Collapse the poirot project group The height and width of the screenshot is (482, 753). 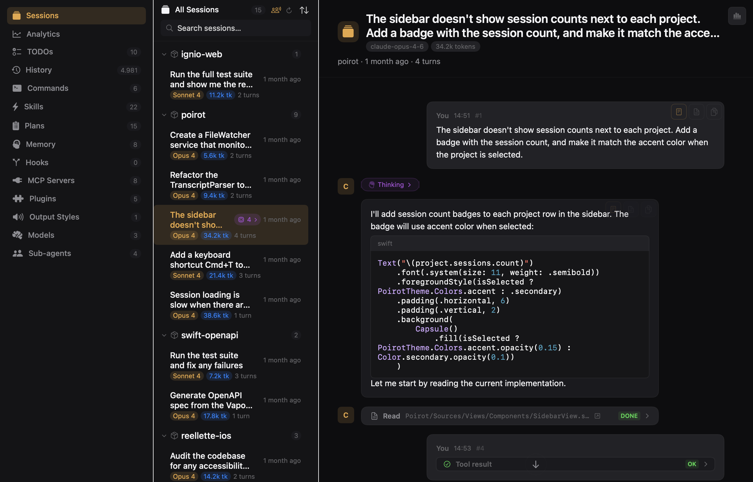164,115
